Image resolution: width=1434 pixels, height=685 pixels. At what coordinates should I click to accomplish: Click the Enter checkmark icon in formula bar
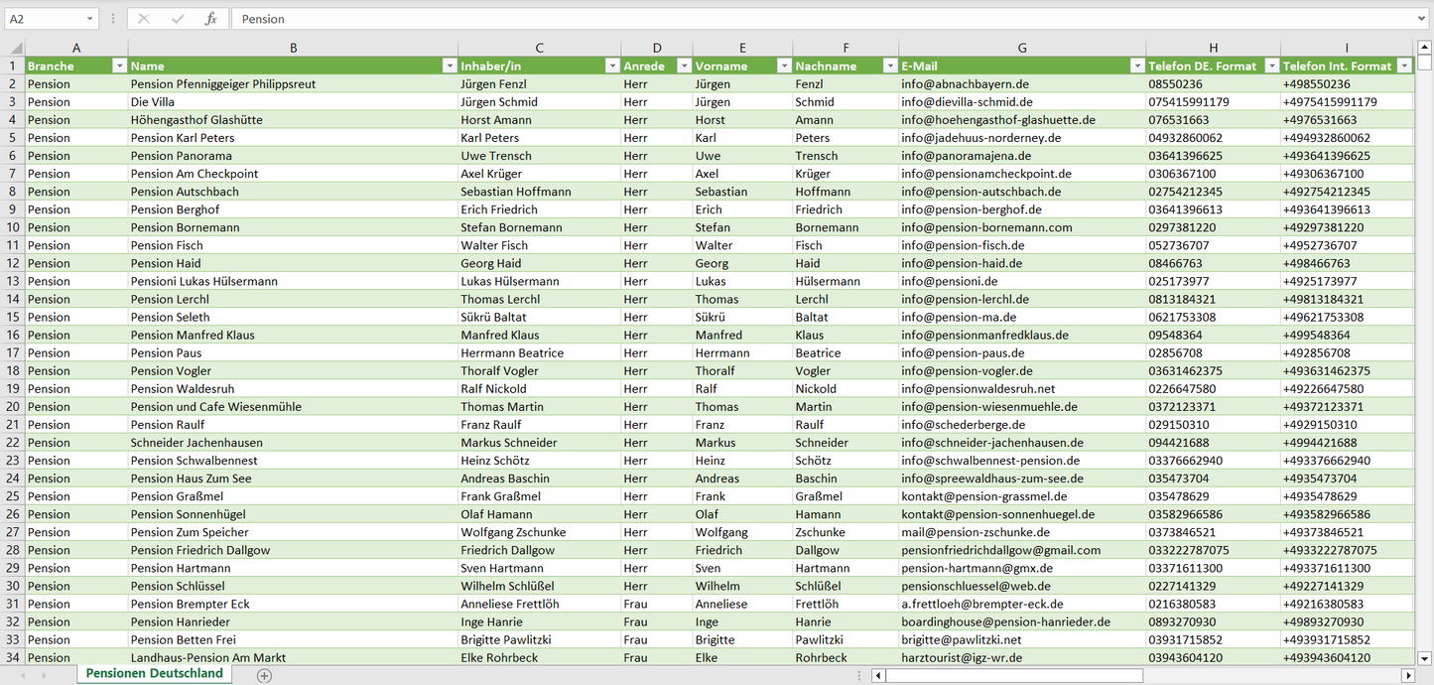pos(178,19)
